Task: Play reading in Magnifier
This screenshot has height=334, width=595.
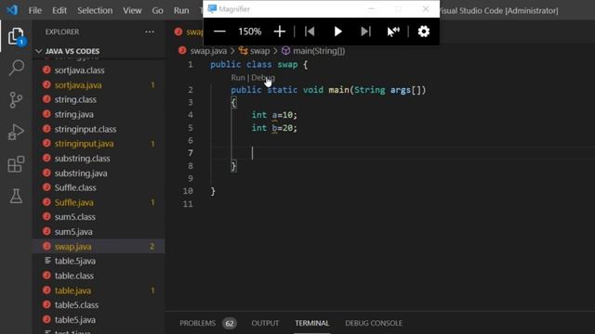Action: (337, 32)
